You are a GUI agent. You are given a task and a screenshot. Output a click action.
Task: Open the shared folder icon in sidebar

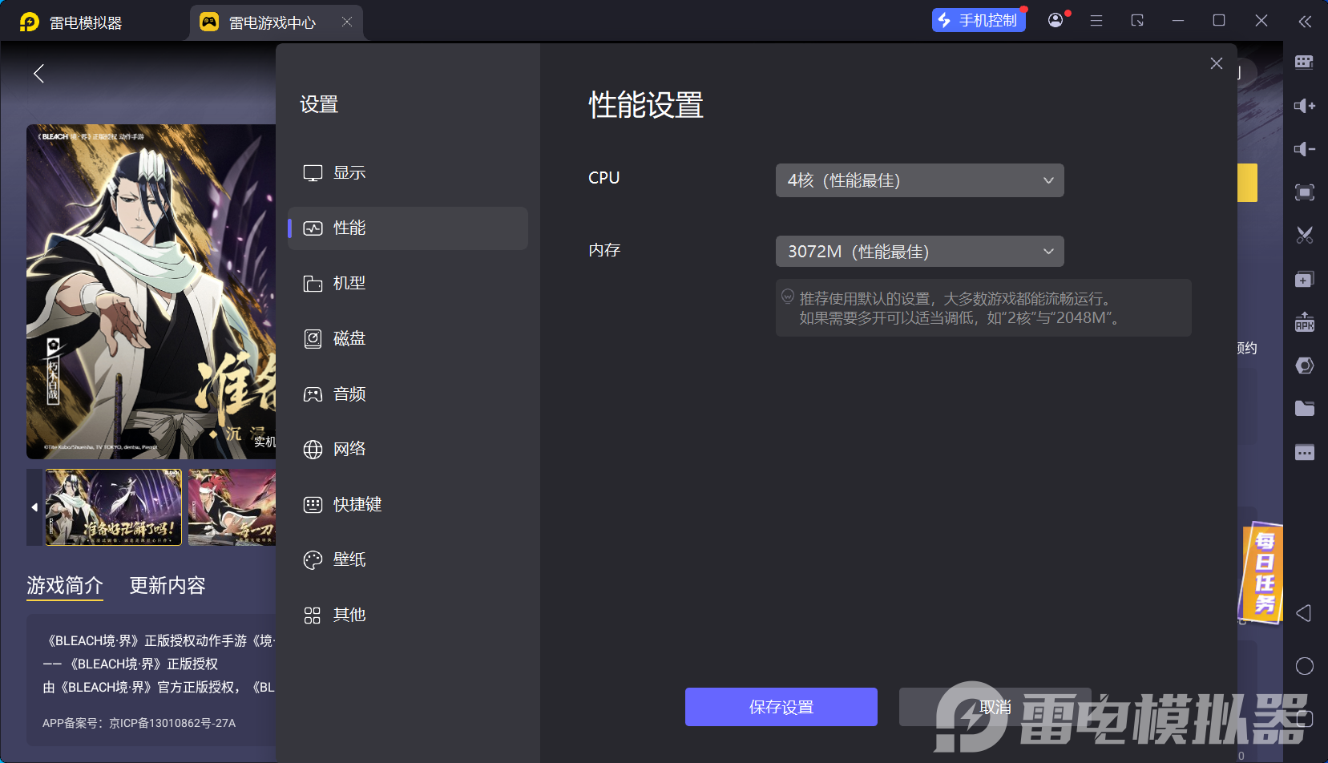pyautogui.click(x=1304, y=409)
